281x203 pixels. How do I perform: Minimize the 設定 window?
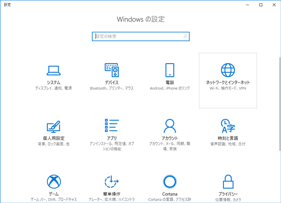tap(247, 5)
